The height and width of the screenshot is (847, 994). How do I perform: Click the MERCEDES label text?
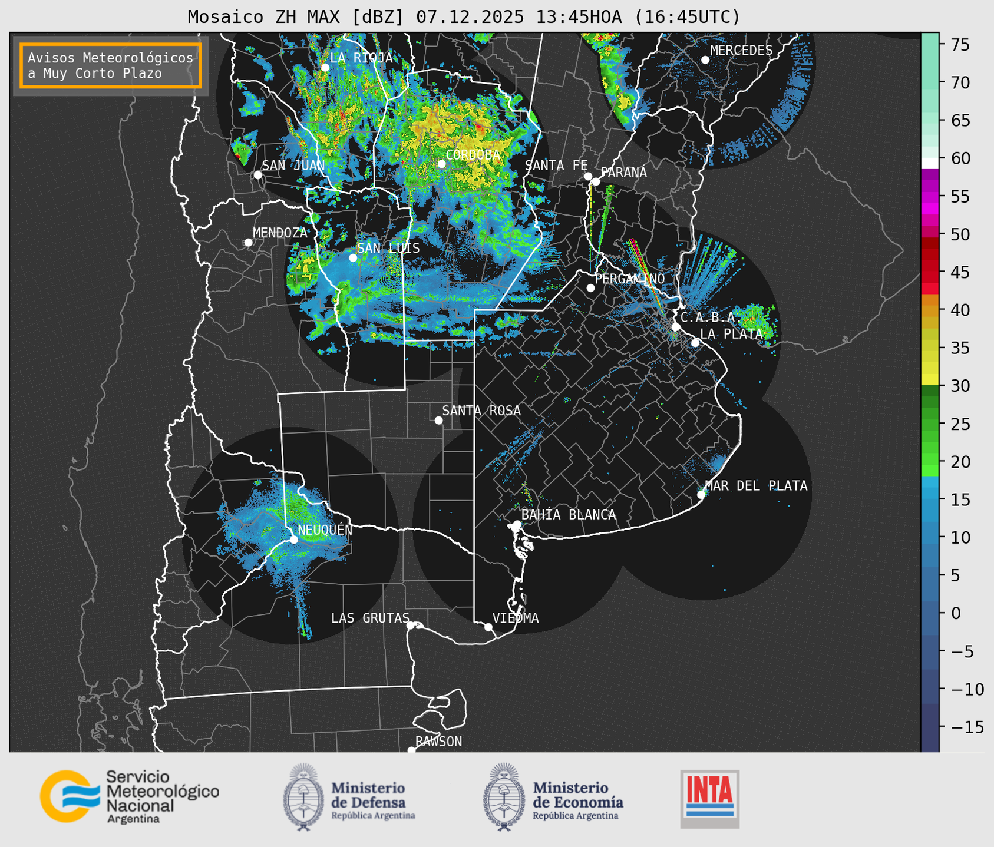(741, 50)
